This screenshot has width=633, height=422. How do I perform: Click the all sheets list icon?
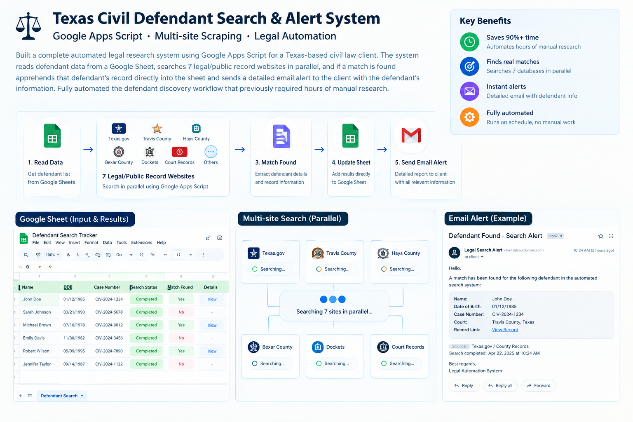click(x=30, y=396)
